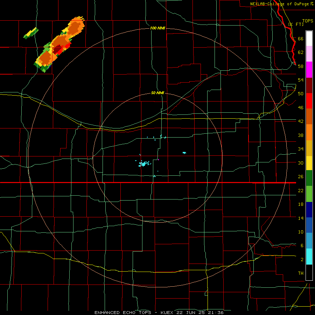Click the small yellow-green echo northwest of storm
Viewport: 315px width, 315px height.
(x=31, y=33)
